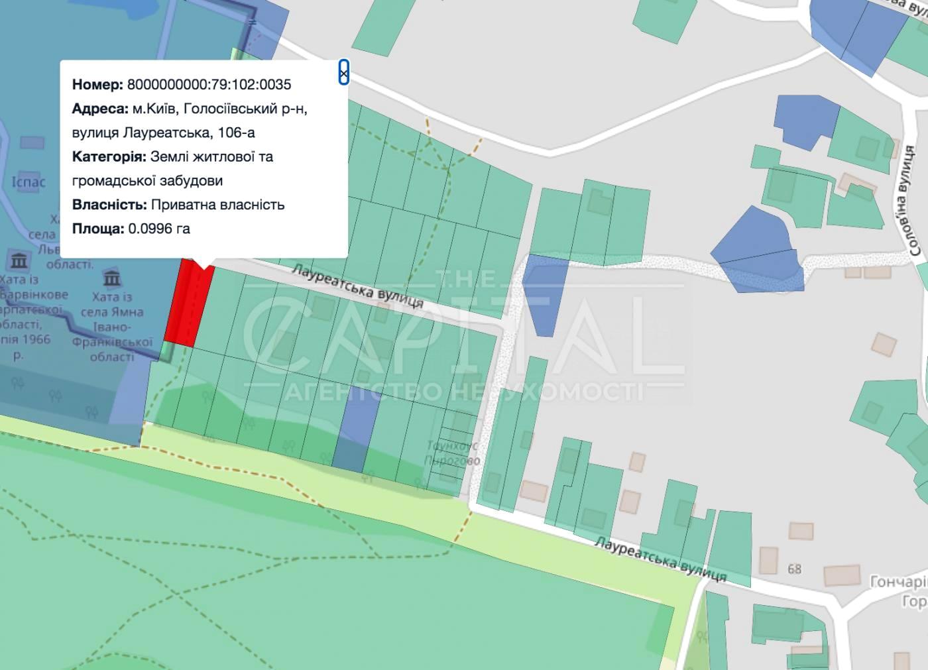Screen dimensions: 928x670
Task: Click cadastral number 8000000000:79:102:0035
Action: 209,85
